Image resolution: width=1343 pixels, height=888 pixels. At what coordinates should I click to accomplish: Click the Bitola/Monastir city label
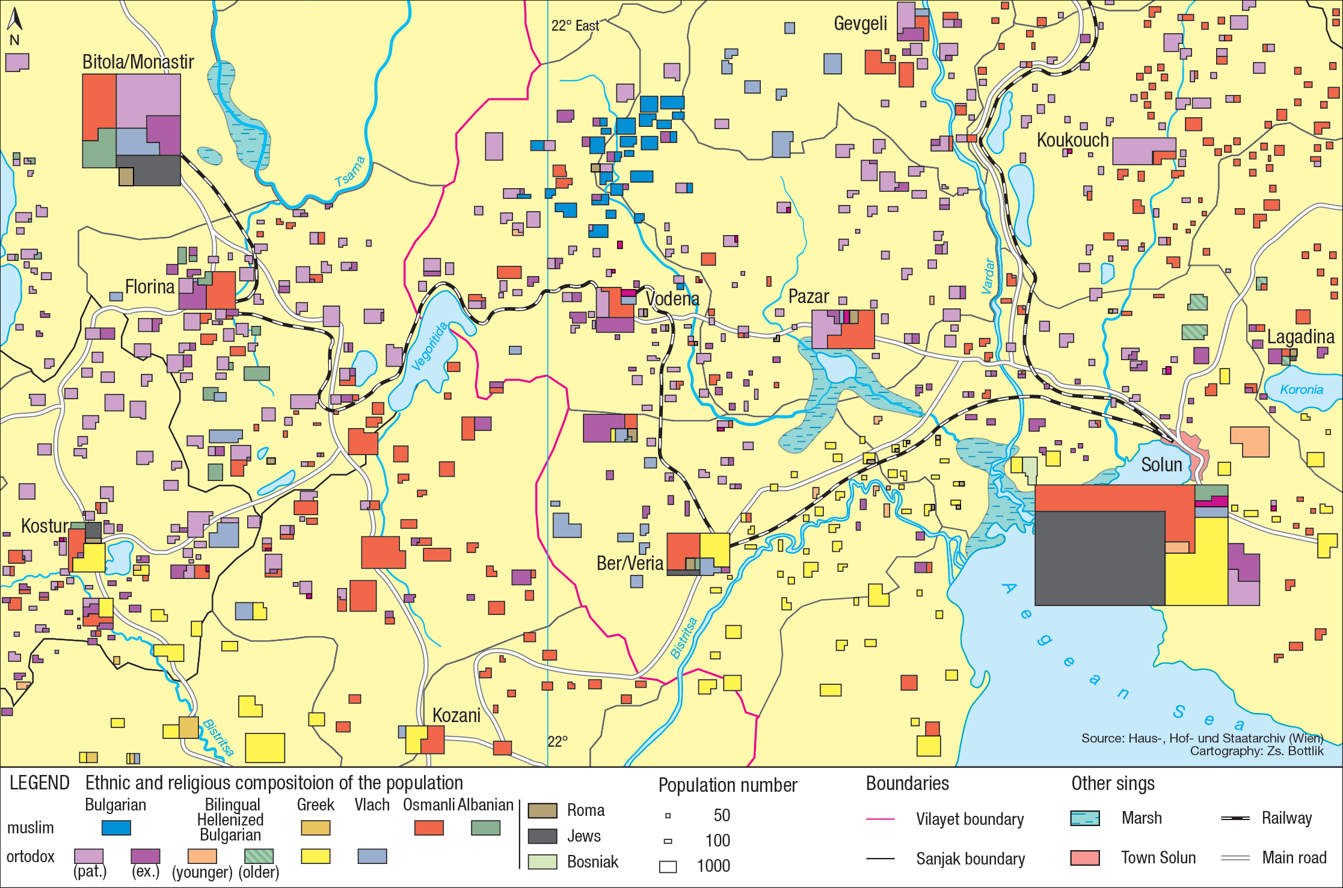pyautogui.click(x=138, y=62)
